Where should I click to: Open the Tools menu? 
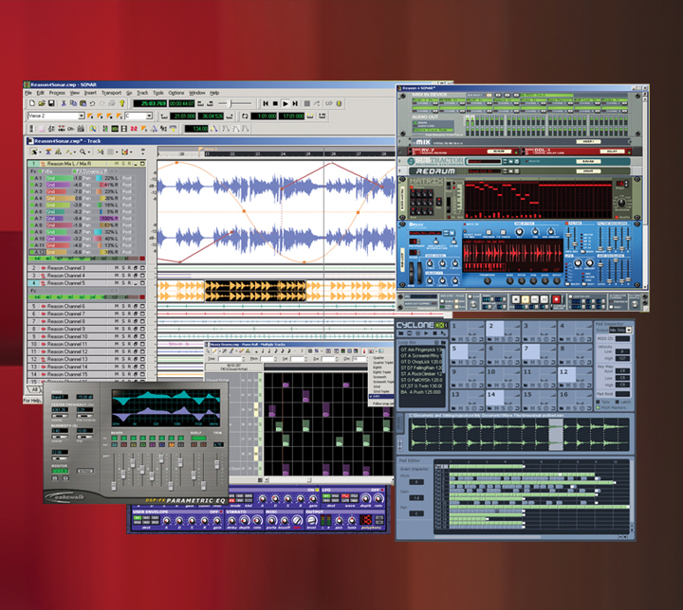click(158, 93)
